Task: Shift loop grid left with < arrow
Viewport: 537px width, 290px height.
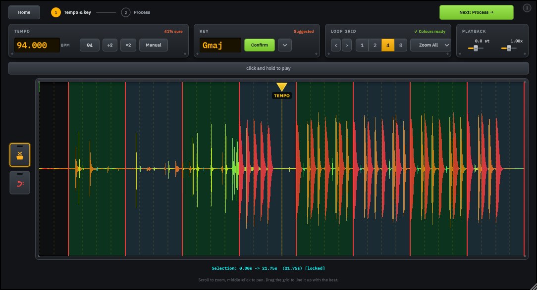Action: (x=336, y=45)
